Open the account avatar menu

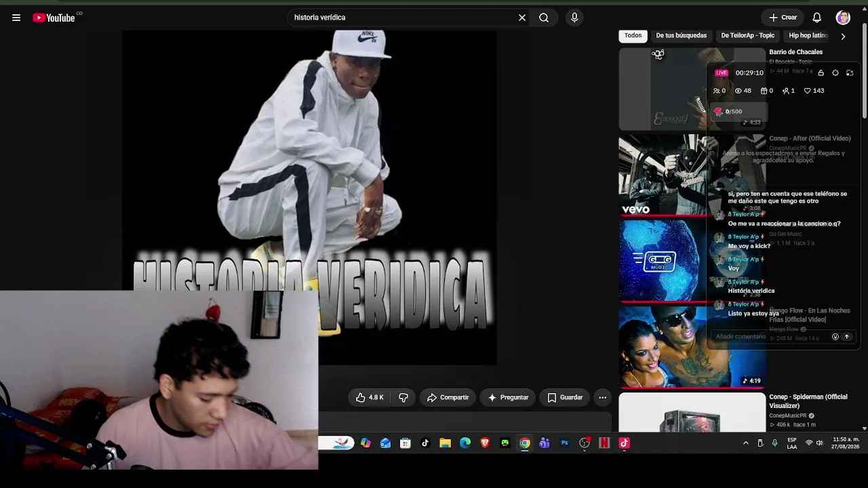(x=843, y=18)
